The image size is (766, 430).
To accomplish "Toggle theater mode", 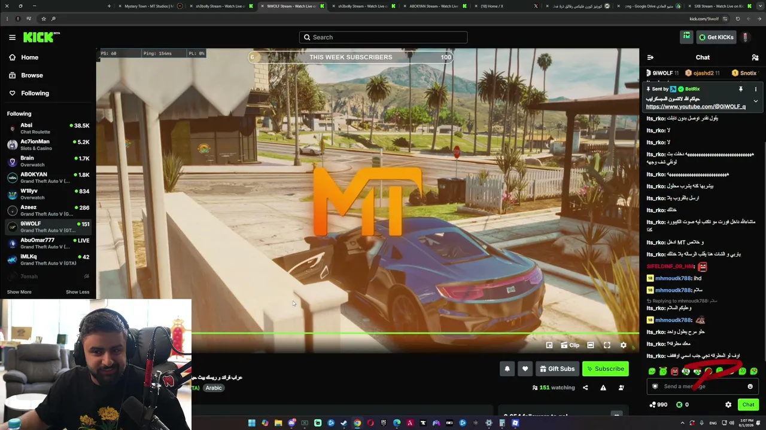I will [x=591, y=345].
